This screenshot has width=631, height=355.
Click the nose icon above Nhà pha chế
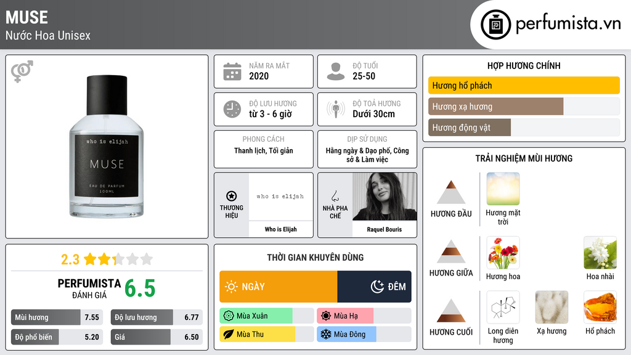pos(335,196)
